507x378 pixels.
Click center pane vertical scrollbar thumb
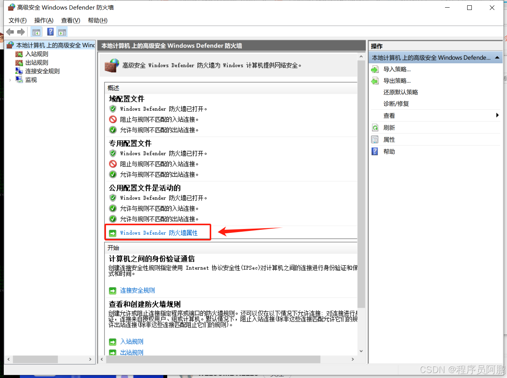click(361, 184)
